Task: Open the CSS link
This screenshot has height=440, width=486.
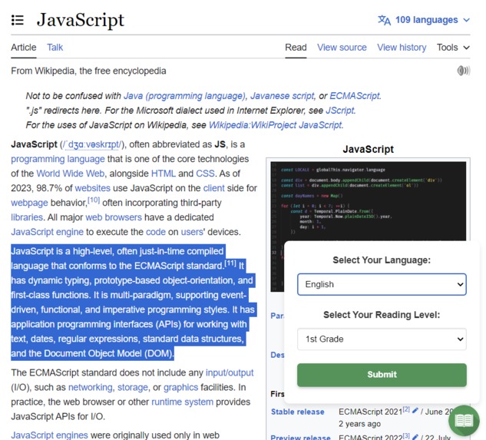Action: [205, 174]
